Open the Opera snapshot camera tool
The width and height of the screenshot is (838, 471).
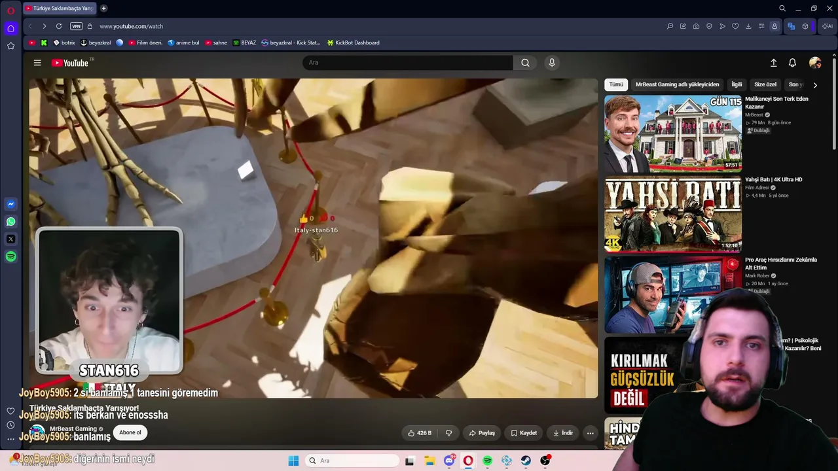pos(696,26)
